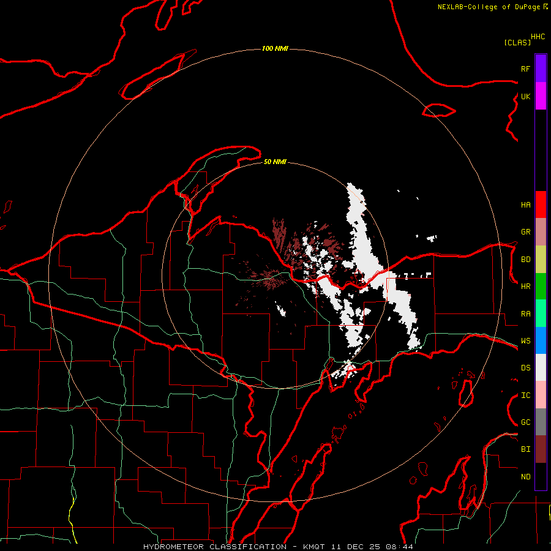Click the GC gray legend swatch
The height and width of the screenshot is (551, 551).
[x=541, y=422]
